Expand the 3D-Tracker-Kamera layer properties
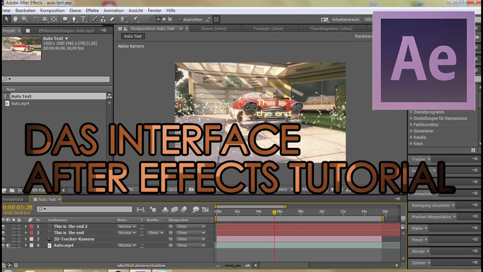Viewport: 483px width, 272px height. tap(26, 239)
